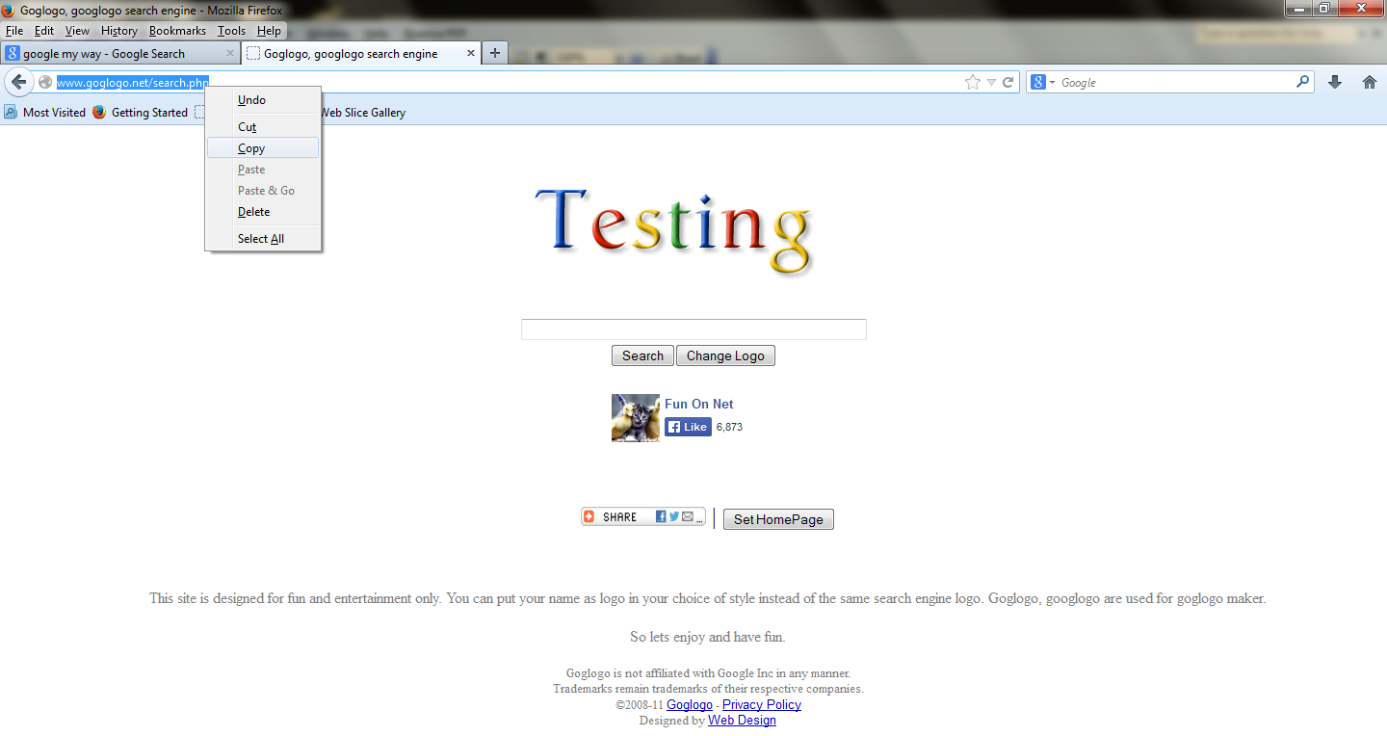Click the Set HomePage button

click(778, 519)
